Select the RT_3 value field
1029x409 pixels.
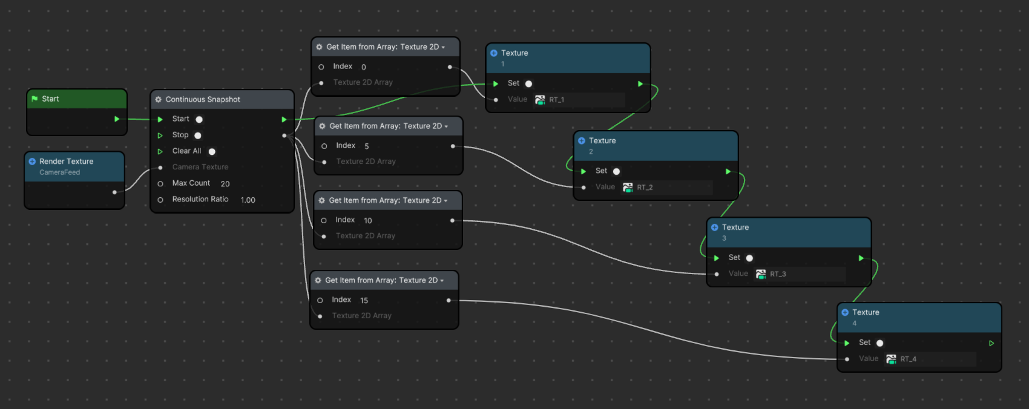[800, 274]
